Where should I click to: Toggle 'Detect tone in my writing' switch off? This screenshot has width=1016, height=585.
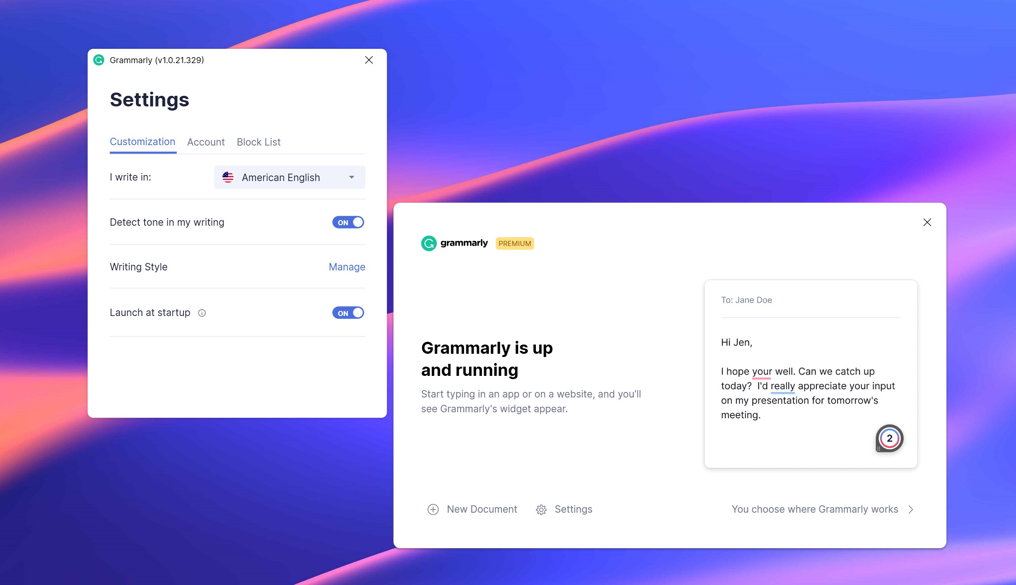(347, 222)
